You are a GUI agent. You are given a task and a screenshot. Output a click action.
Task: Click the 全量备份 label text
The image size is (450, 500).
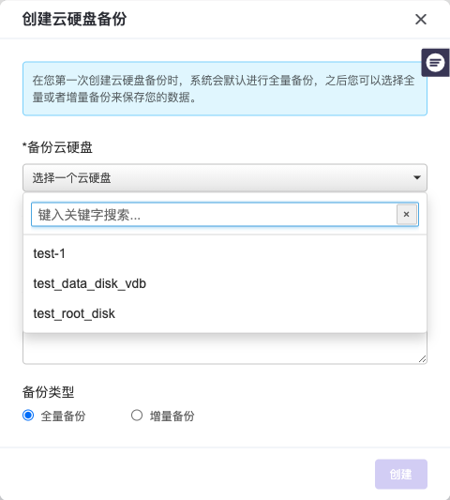[63, 416]
